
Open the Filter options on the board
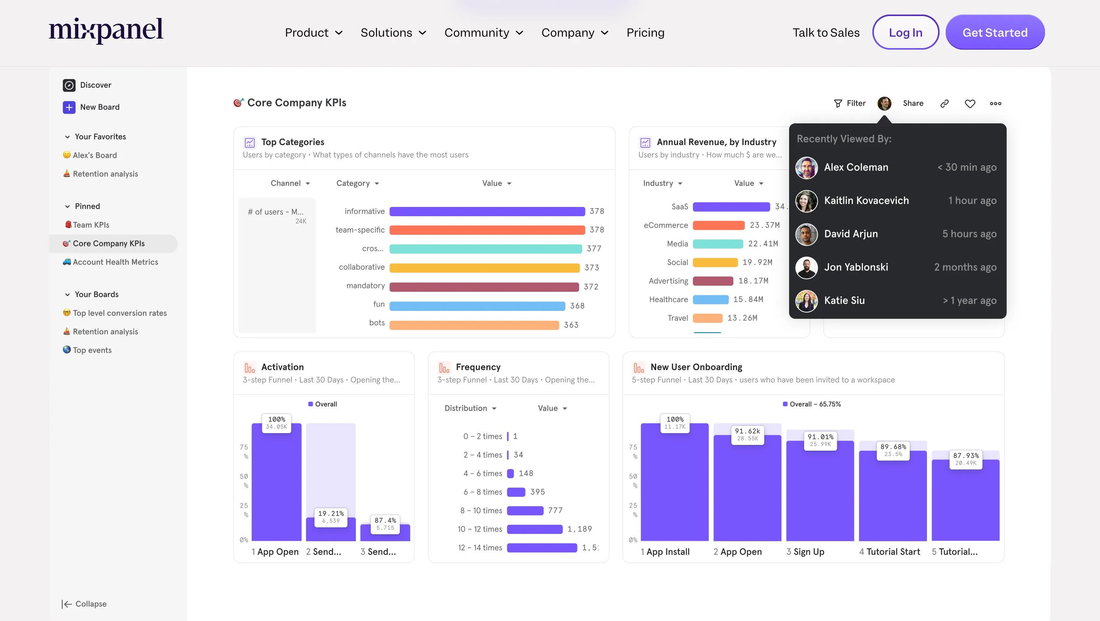click(849, 103)
